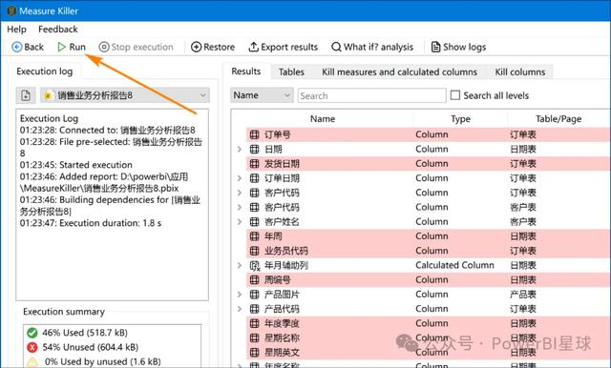Click the Back toolbar button

pos(28,47)
